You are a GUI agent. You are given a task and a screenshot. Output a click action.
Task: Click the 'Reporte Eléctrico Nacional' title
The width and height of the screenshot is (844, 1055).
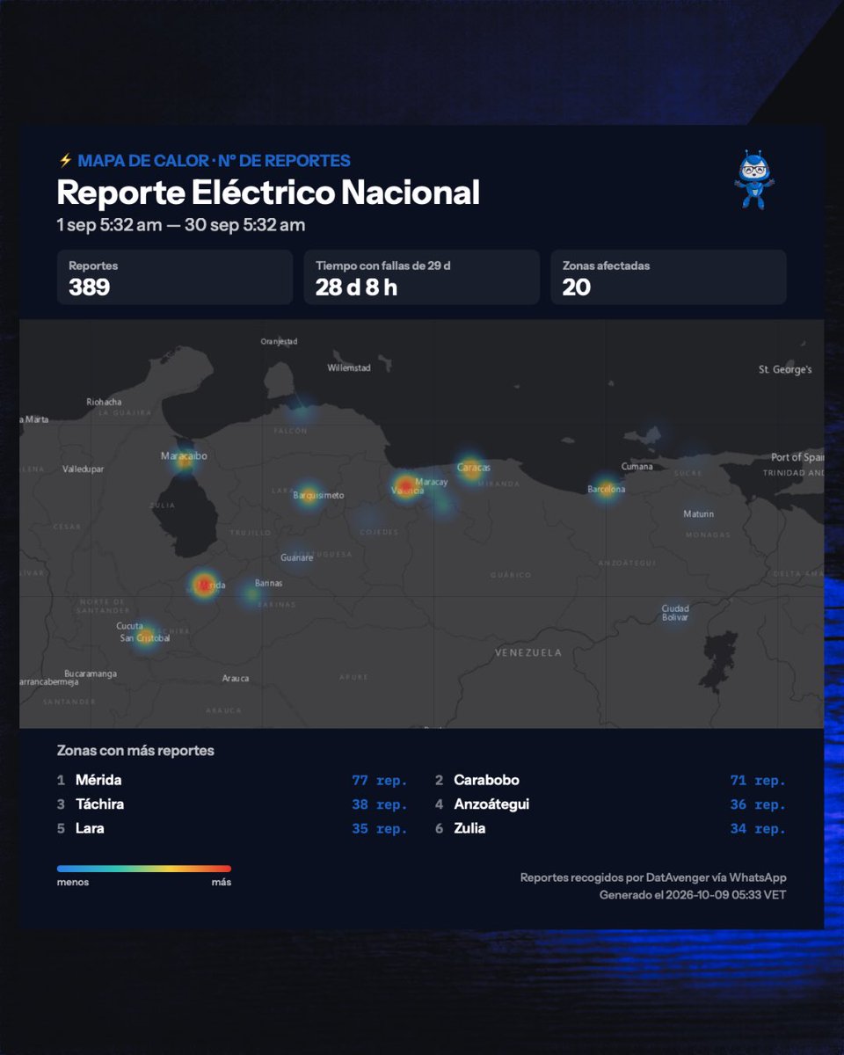(x=268, y=193)
